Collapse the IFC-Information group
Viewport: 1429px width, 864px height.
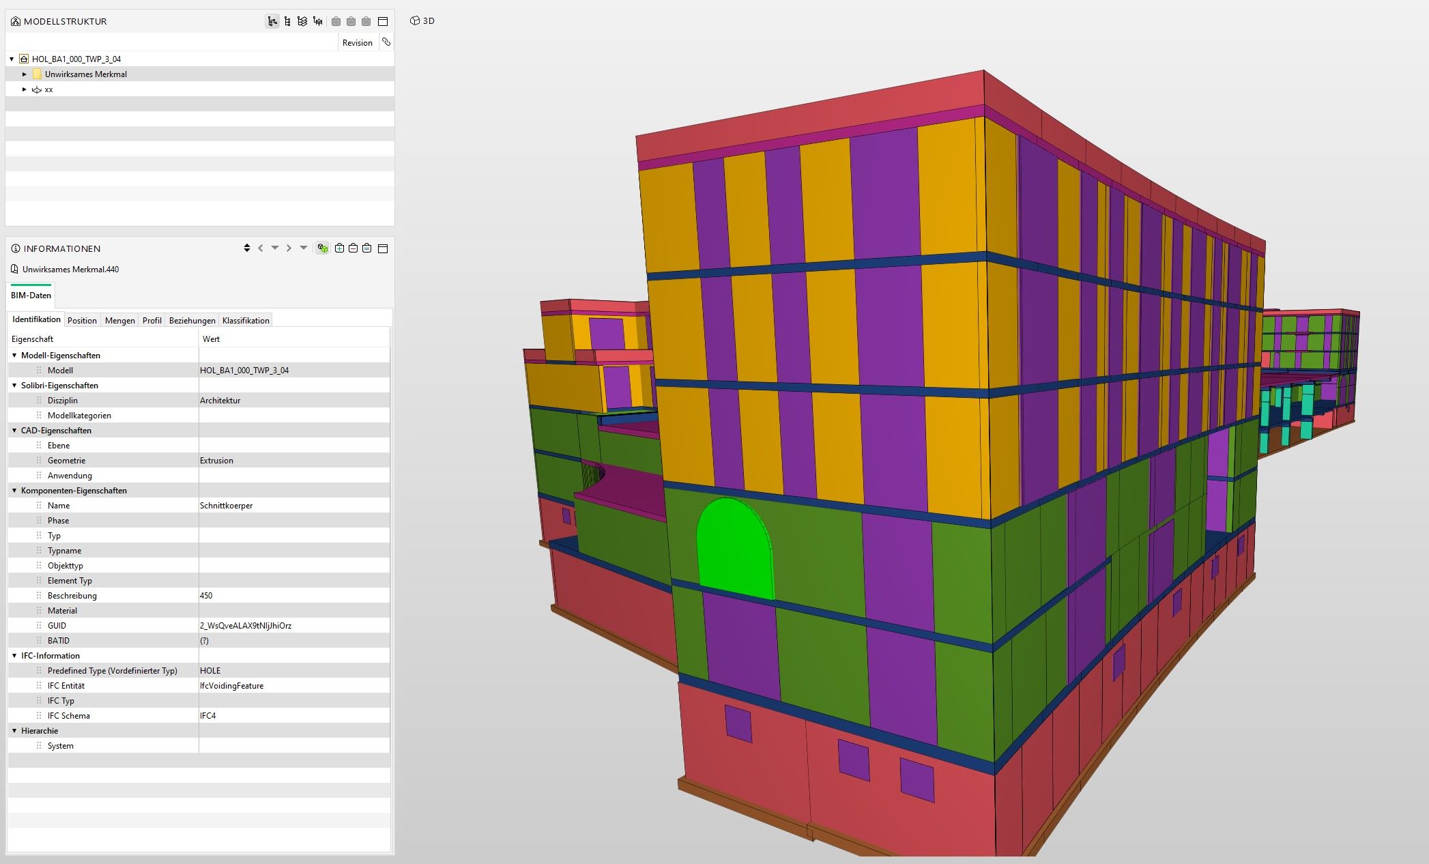[14, 656]
